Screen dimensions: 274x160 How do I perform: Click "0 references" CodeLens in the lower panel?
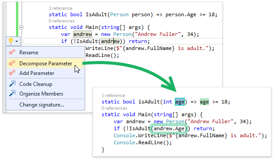(114, 108)
